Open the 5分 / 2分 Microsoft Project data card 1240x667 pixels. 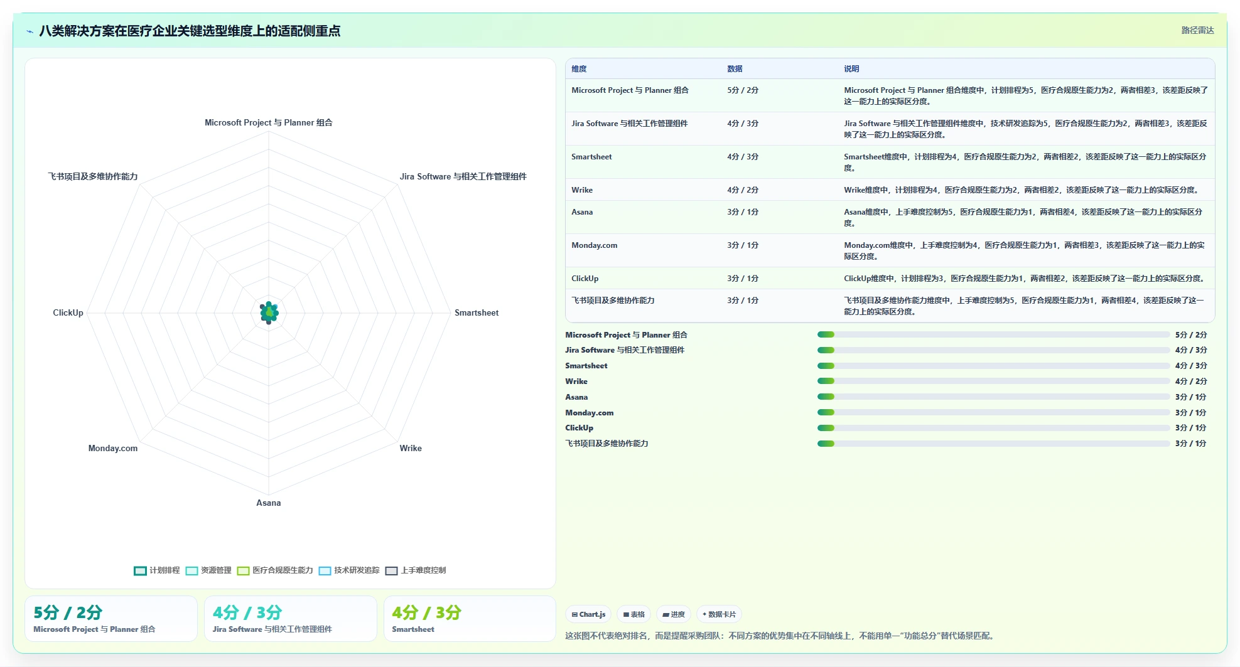[x=111, y=619]
